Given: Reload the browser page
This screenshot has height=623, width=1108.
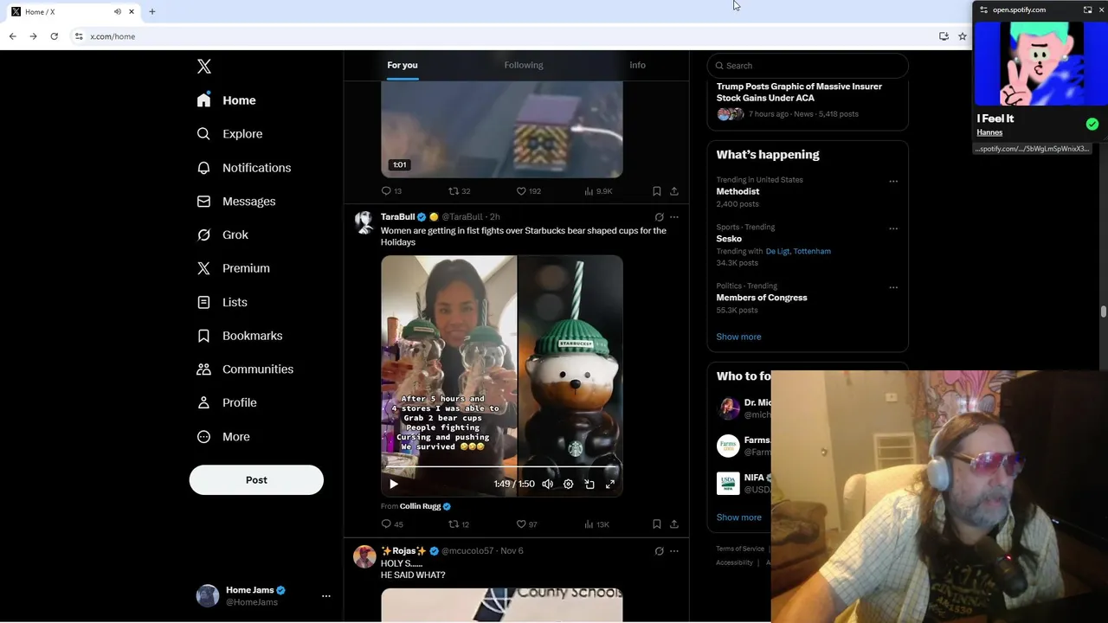Looking at the screenshot, I should 54,36.
